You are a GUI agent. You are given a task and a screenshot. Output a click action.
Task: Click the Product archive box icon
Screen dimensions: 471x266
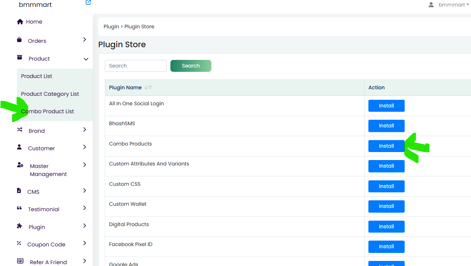pos(20,58)
